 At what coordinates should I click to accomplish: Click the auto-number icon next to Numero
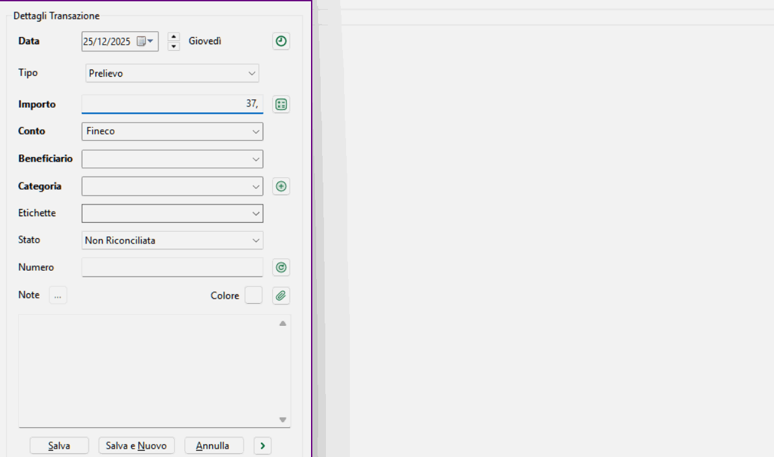281,267
